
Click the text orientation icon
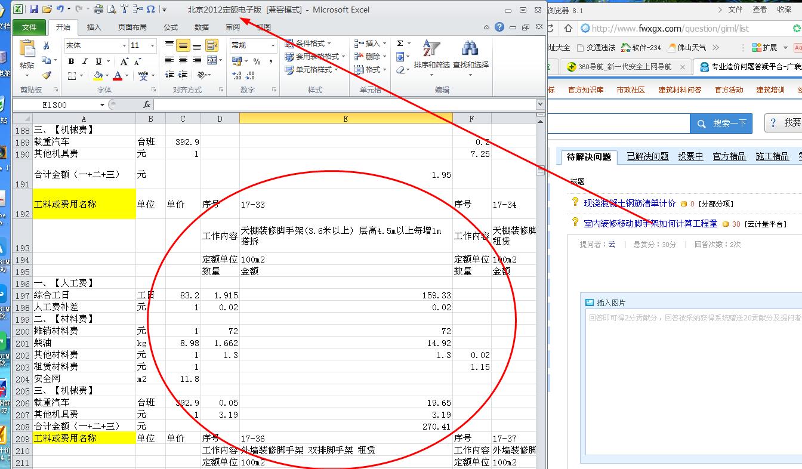(201, 75)
